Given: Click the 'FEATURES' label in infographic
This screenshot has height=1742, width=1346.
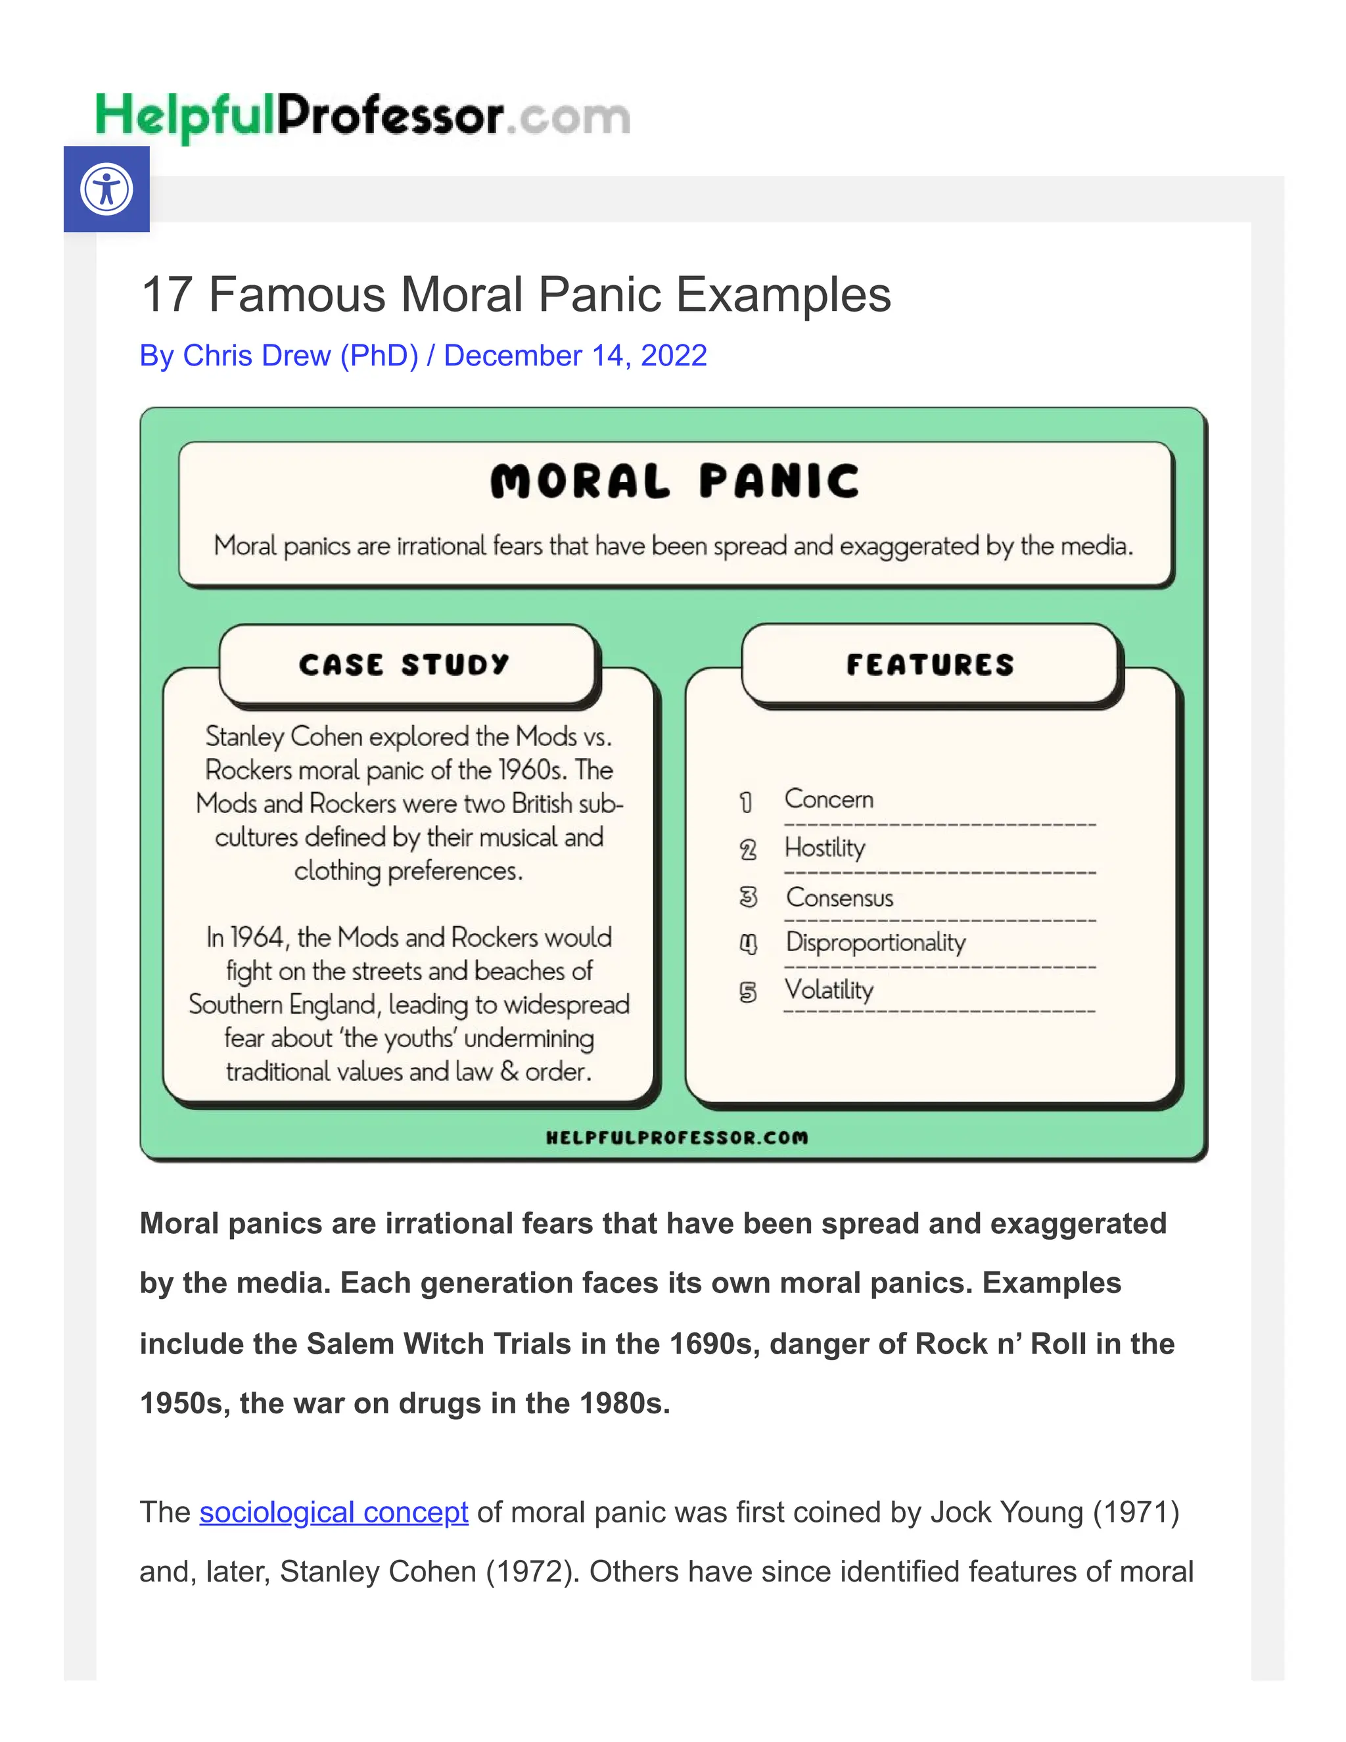Looking at the screenshot, I should pos(930,665).
